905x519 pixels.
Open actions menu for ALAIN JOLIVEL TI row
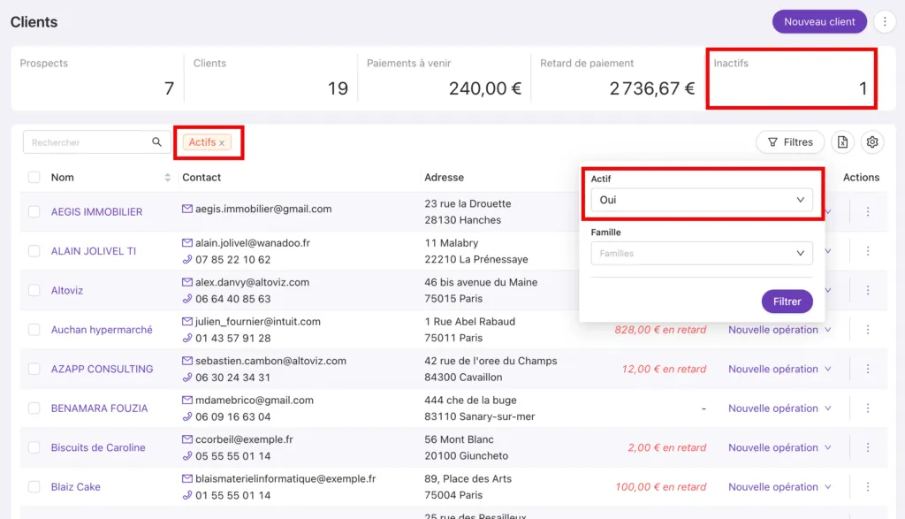868,251
